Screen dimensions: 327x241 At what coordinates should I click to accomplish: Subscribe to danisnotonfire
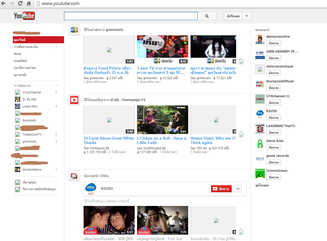tap(274, 43)
